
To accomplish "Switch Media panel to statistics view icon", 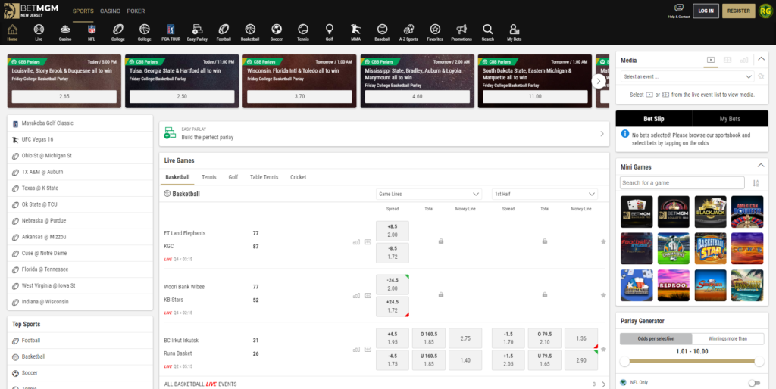I will pos(744,60).
